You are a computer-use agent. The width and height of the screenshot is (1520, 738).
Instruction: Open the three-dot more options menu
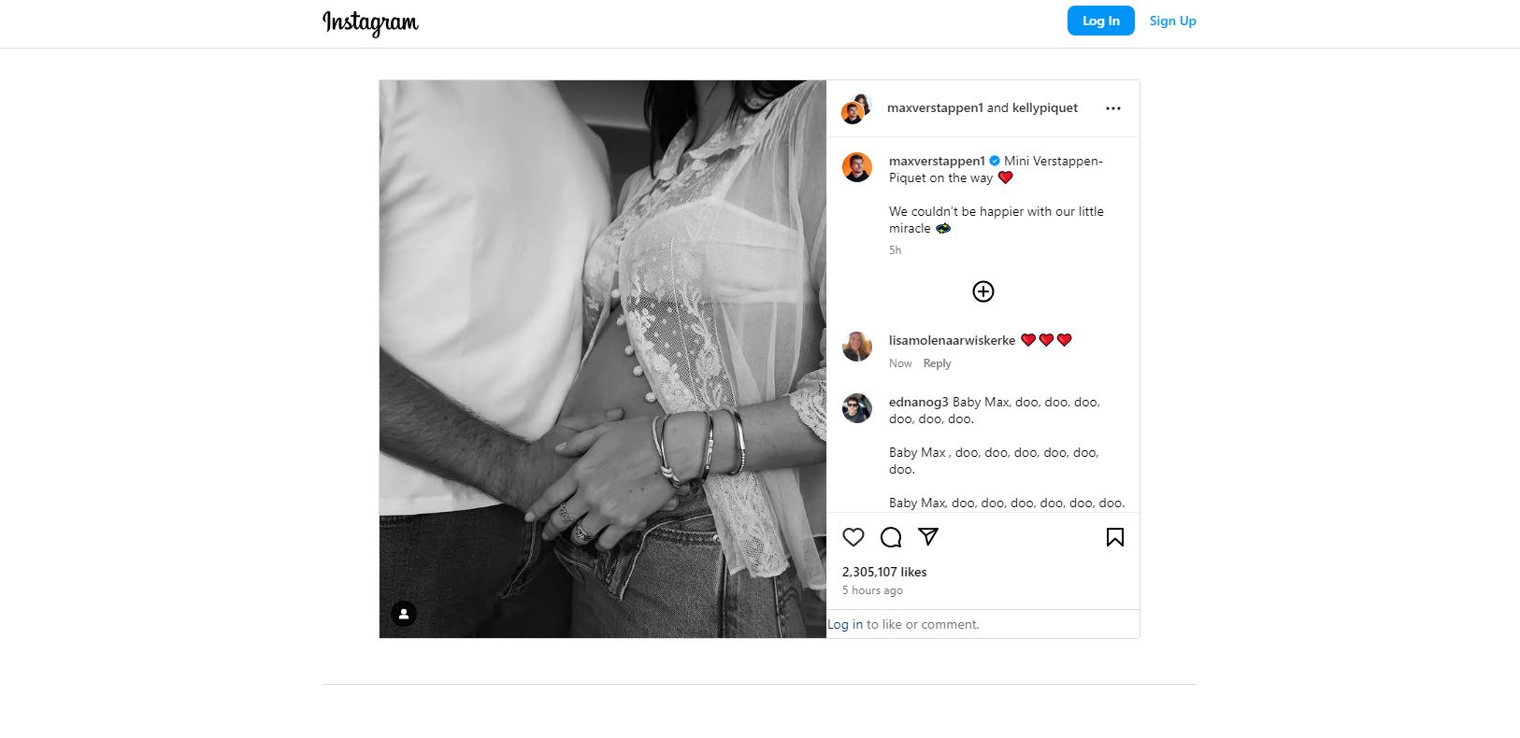[x=1112, y=108]
